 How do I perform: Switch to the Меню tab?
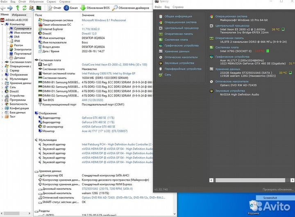click(5, 14)
